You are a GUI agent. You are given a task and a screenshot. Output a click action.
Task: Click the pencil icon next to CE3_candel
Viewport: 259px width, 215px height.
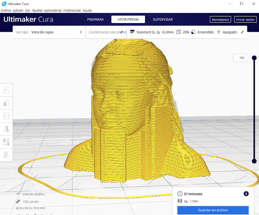tap(18, 202)
